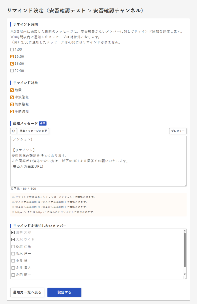Viewport: 197px width, 304px height.
Task: Open the emoji picker smiley icon
Action: pos(14,131)
